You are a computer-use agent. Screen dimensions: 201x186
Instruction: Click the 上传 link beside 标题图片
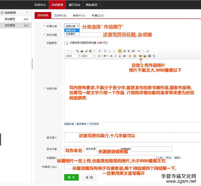click(x=160, y=158)
